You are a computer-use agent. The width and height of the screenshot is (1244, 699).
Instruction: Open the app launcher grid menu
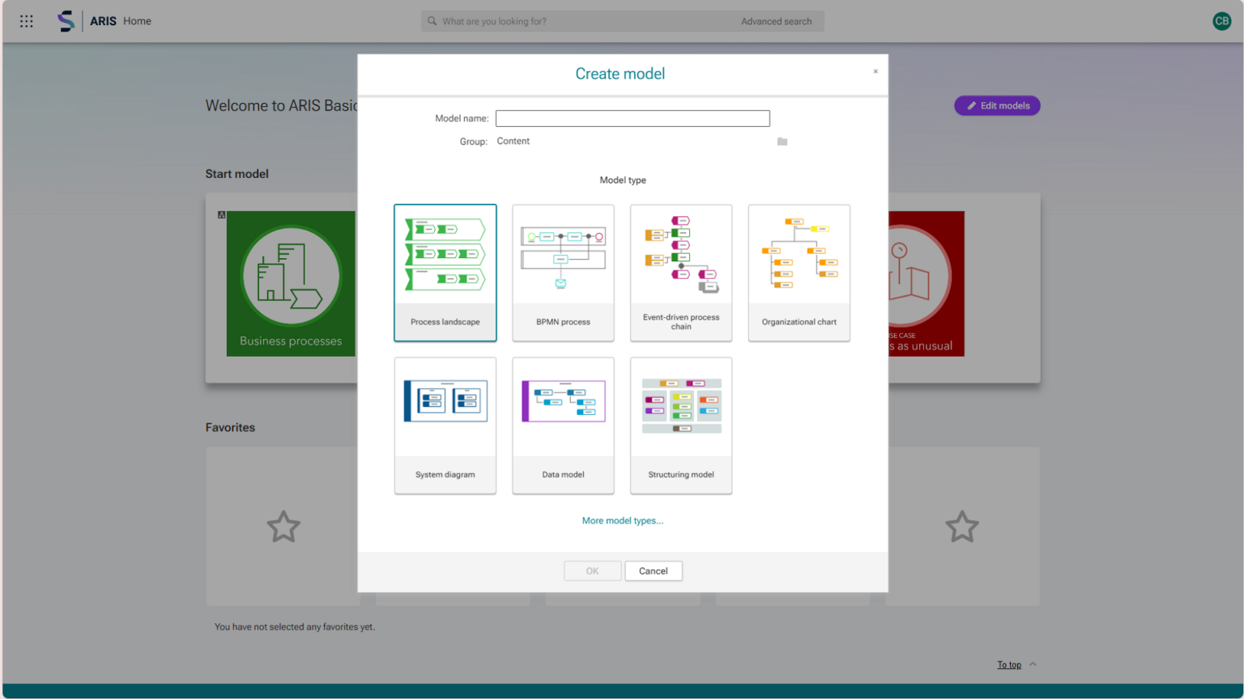26,21
